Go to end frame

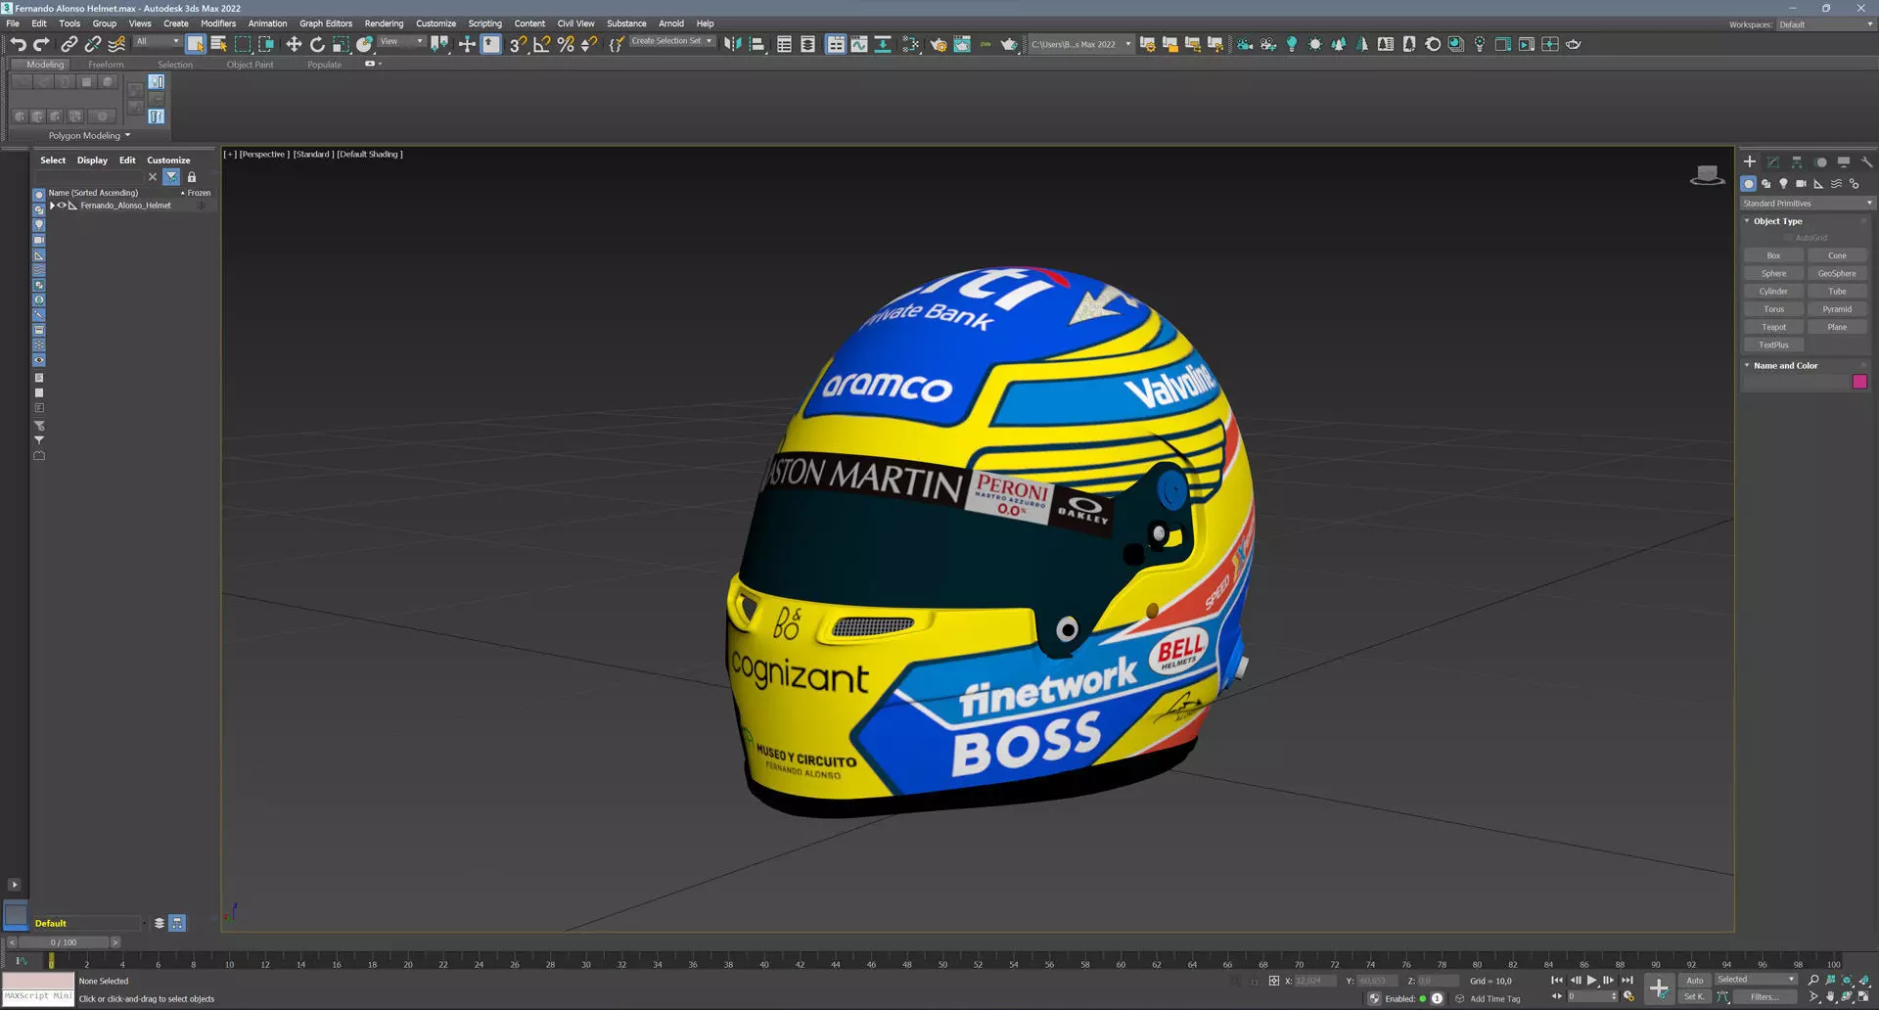(1627, 980)
